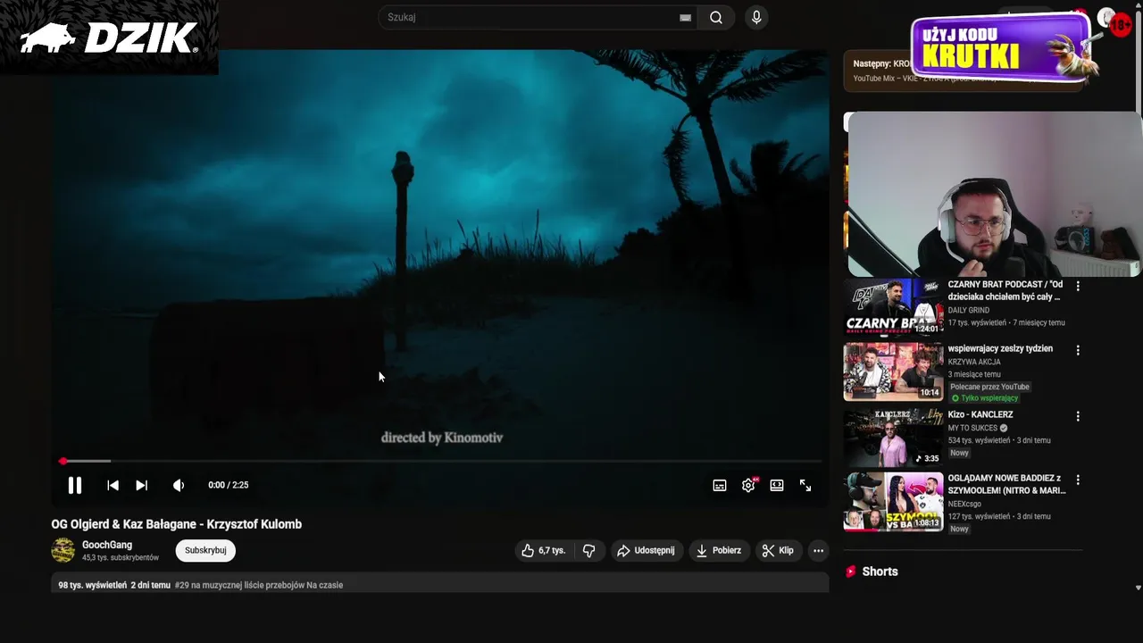Click the video title OG Olgierd & Kaz Bałagane

click(x=177, y=524)
